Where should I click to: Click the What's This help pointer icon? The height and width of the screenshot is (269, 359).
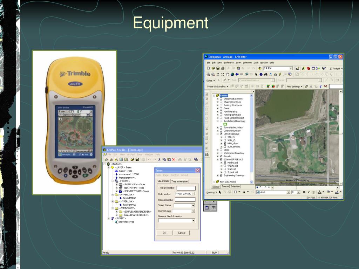(324, 68)
